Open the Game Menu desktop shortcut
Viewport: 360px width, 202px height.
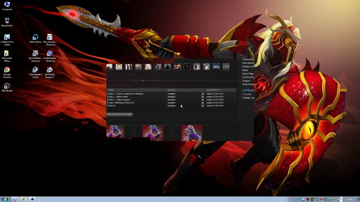[35, 38]
